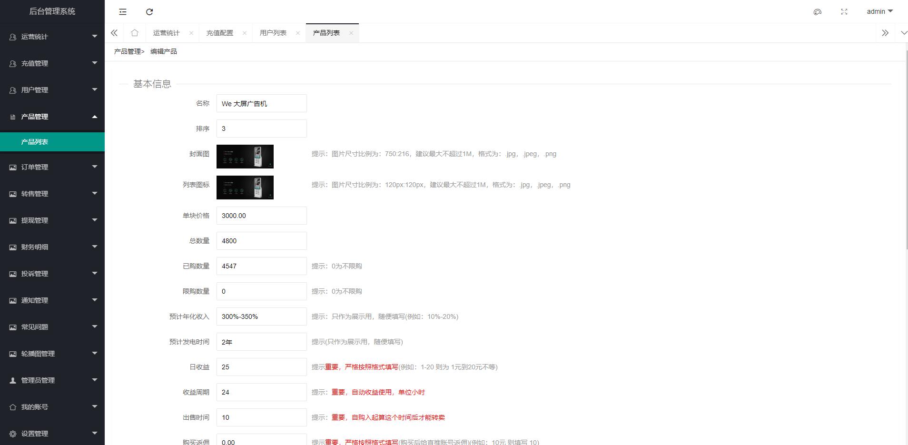Screen dimensions: 908x445
Task: Click the refresh icon in the top bar
Action: (x=149, y=12)
